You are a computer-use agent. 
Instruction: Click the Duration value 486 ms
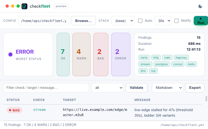194,44
